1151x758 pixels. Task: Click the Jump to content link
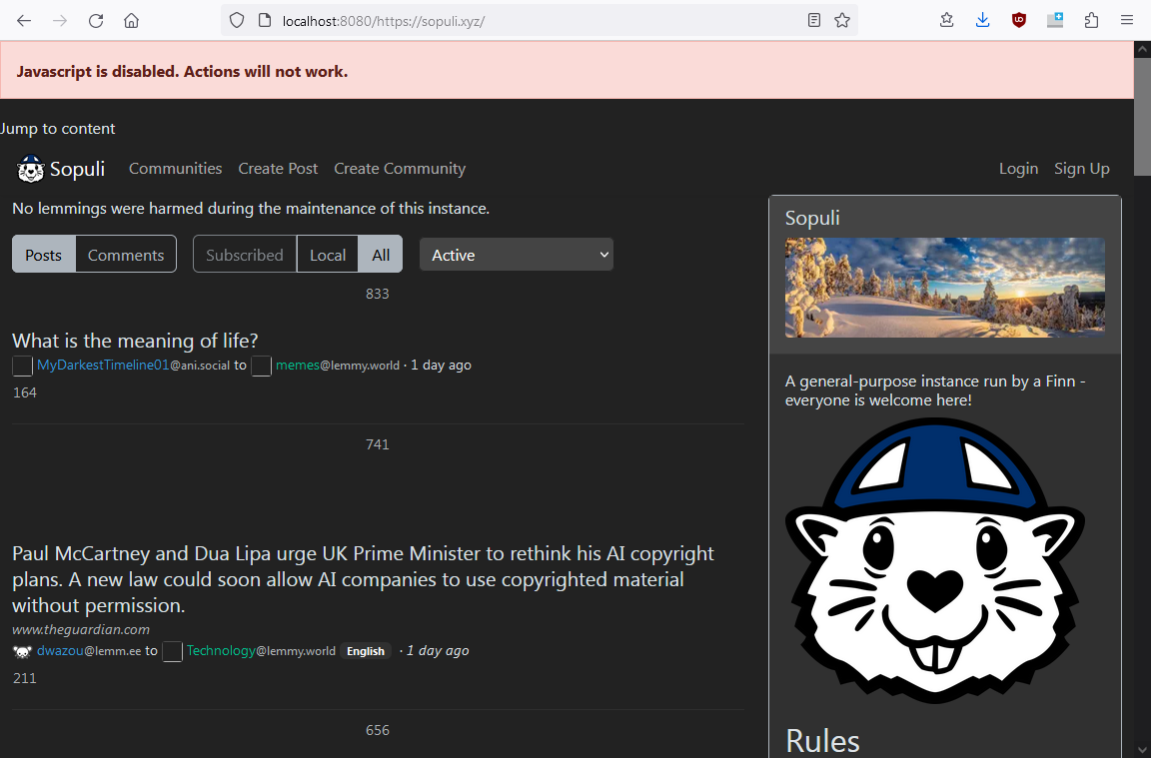click(x=57, y=129)
